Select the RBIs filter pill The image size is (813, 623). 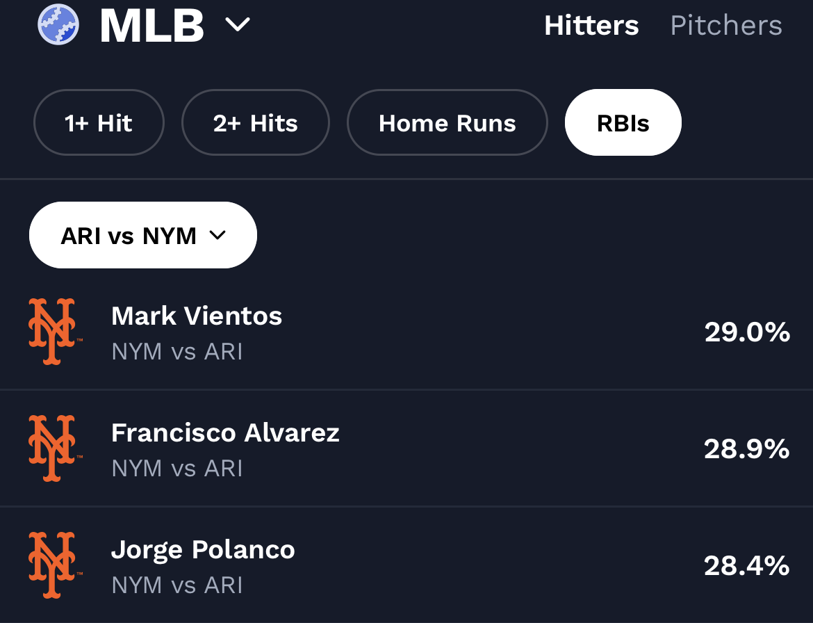tap(623, 122)
